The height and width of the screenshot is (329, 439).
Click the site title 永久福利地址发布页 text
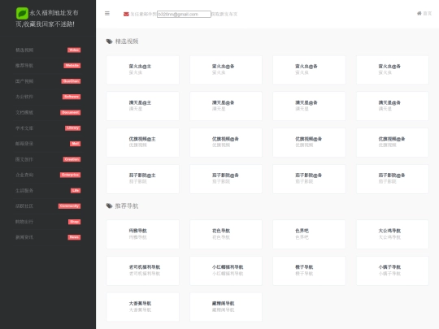pos(47,18)
